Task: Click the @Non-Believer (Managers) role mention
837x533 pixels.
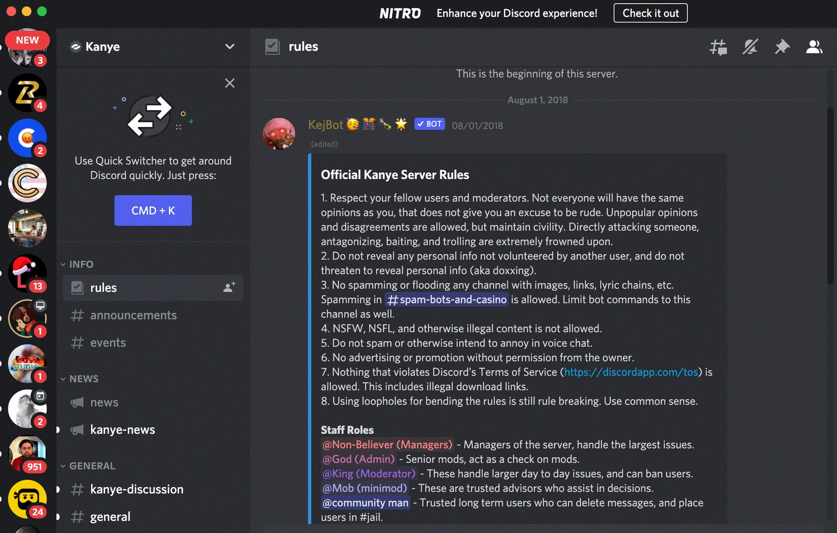Action: coord(387,445)
